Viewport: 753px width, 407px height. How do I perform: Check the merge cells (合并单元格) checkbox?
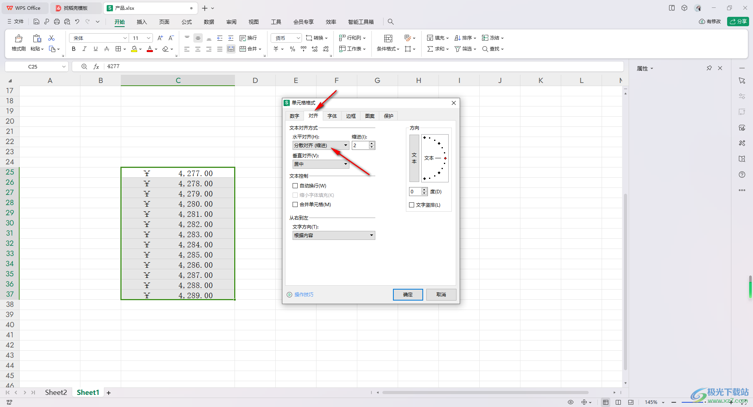point(295,205)
